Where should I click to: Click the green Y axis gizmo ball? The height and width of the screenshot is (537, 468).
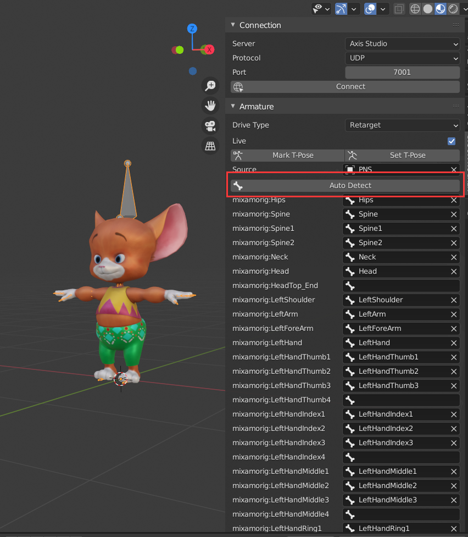(x=180, y=50)
